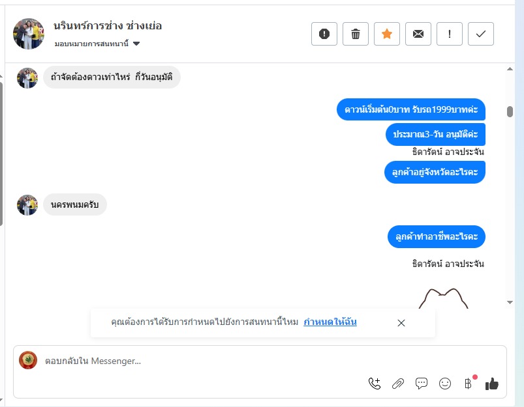Screen dimensions: 524x407
Task: Toggle the orange star follow-up marker
Action: pos(387,34)
